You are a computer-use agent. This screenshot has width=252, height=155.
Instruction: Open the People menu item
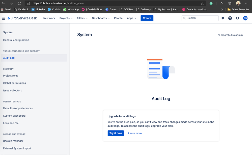click(118, 18)
